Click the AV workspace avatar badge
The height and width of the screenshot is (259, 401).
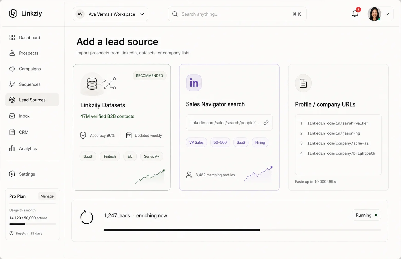[80, 14]
